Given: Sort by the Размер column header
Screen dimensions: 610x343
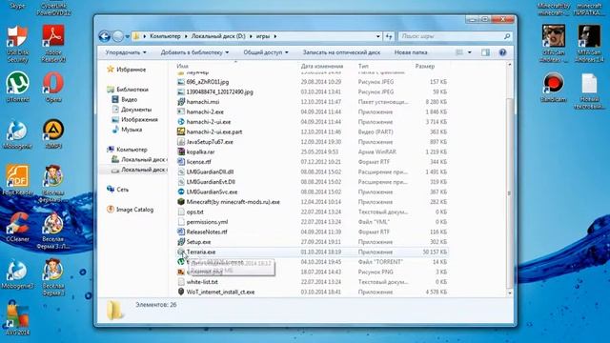Looking at the screenshot, I should (425, 66).
